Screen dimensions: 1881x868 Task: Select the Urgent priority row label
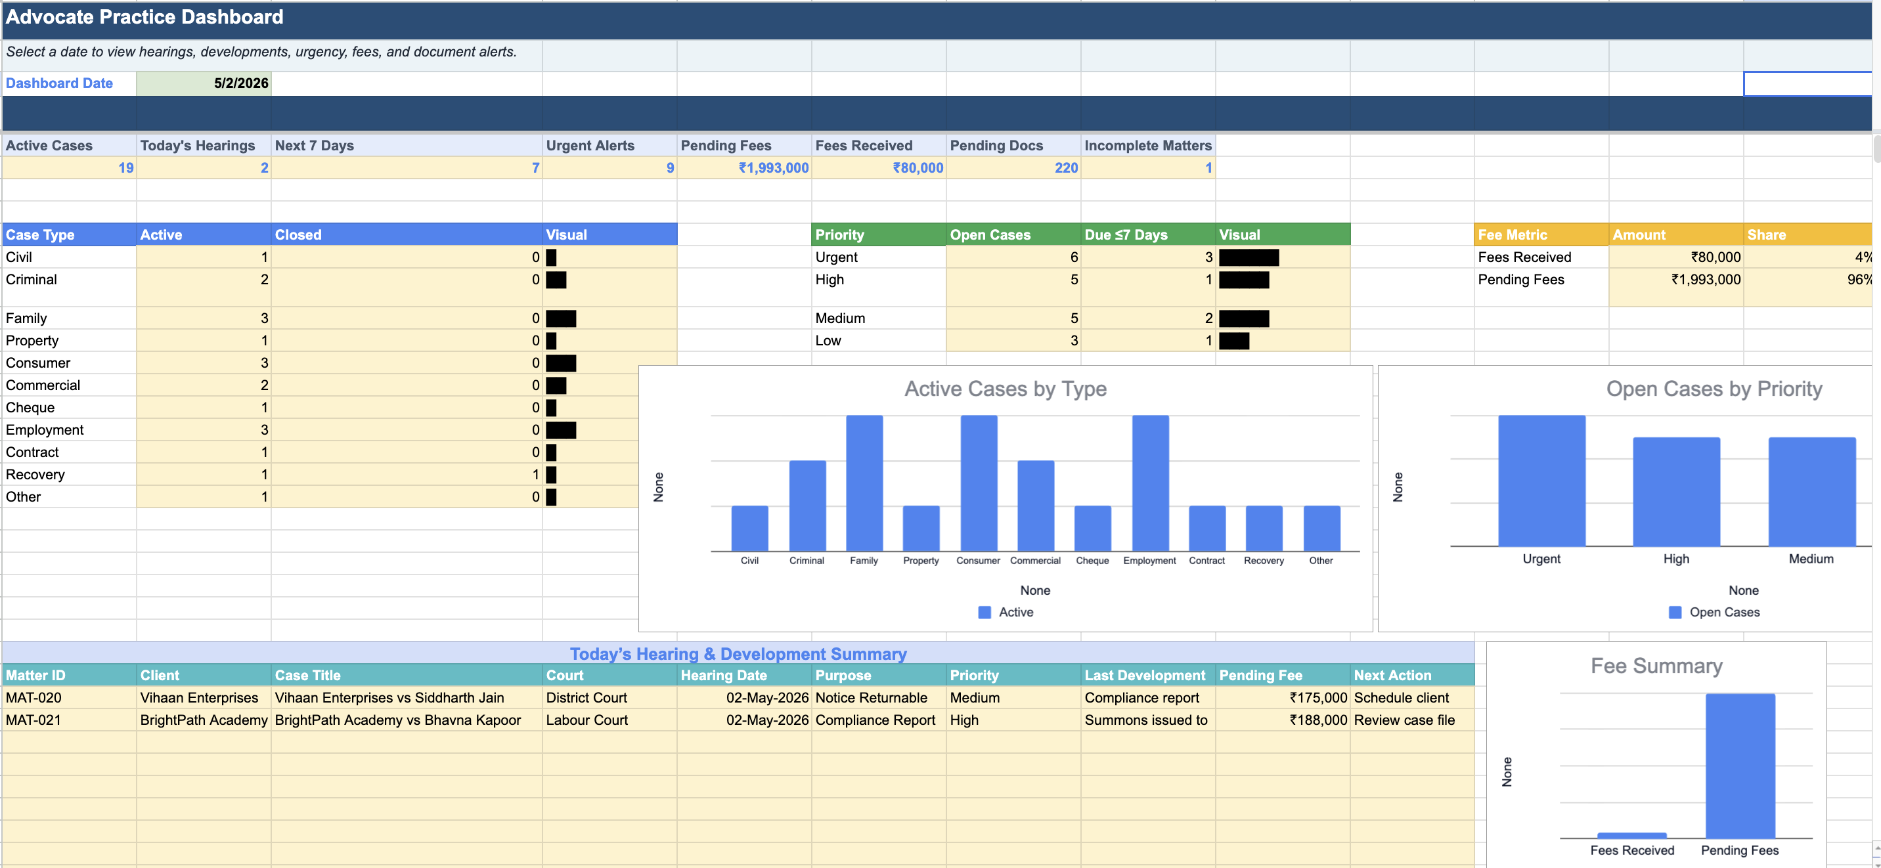(x=879, y=257)
